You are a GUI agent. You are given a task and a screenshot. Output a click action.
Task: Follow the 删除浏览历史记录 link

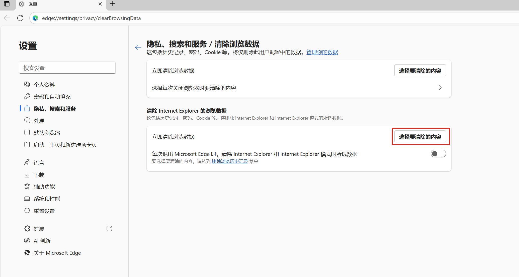point(230,161)
